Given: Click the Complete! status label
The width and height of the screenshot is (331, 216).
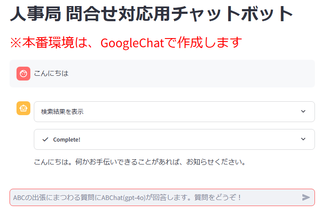Looking at the screenshot, I should (66, 139).
